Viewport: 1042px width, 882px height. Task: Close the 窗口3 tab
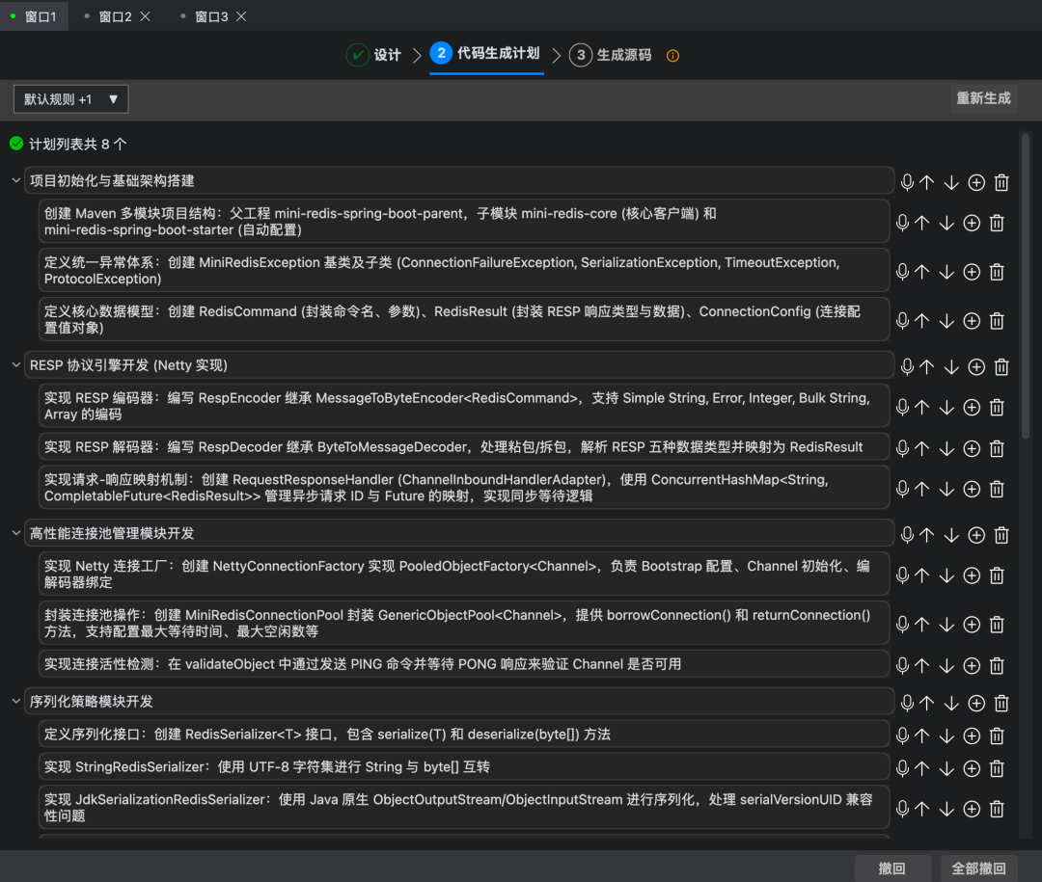(x=241, y=16)
